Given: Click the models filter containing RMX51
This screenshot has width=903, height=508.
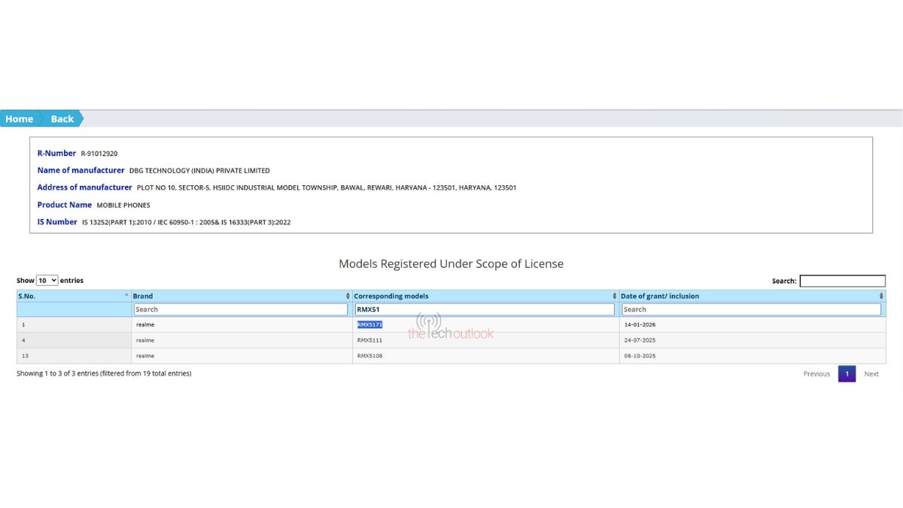Looking at the screenshot, I should 485,309.
